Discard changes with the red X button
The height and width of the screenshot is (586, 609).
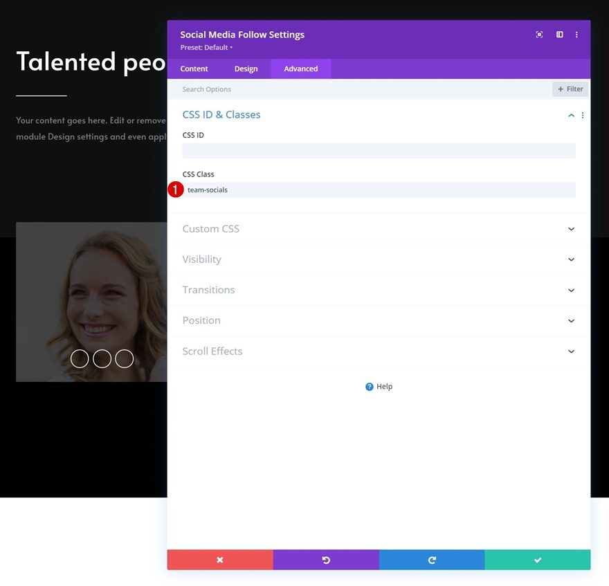tap(219, 560)
